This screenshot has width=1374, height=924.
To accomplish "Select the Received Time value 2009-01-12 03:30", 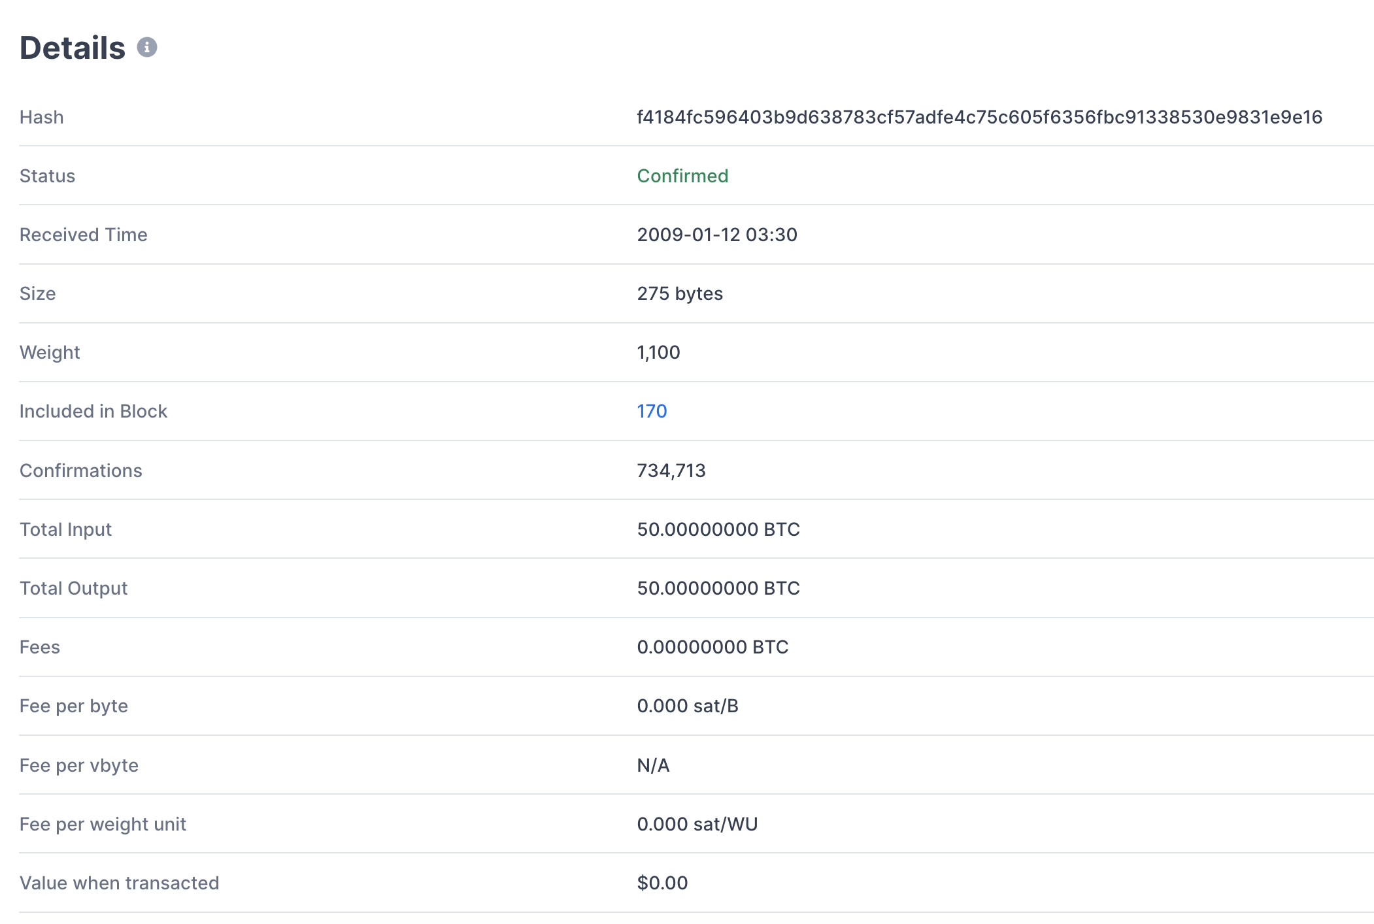I will click(717, 235).
